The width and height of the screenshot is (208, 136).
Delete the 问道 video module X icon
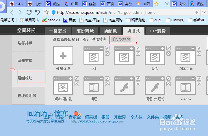coord(107,84)
